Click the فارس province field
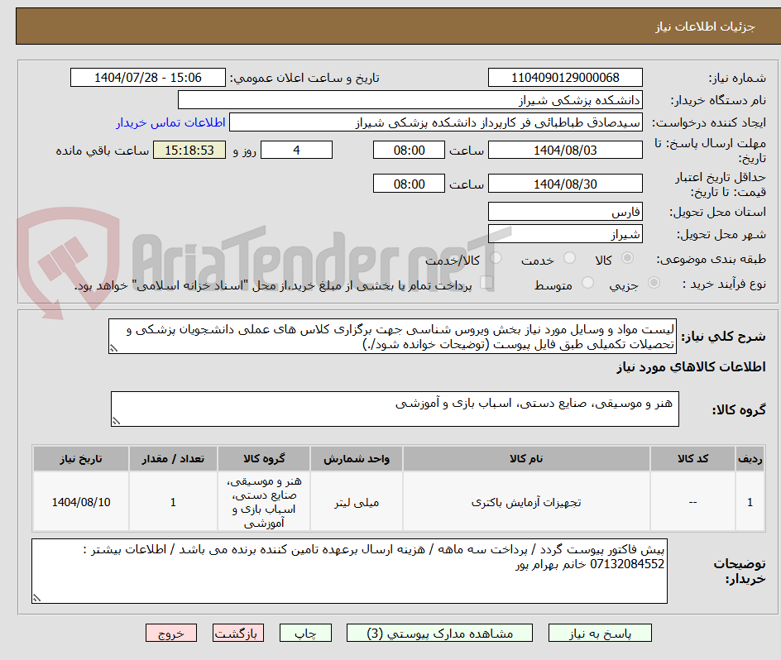The image size is (781, 660). pos(566,212)
